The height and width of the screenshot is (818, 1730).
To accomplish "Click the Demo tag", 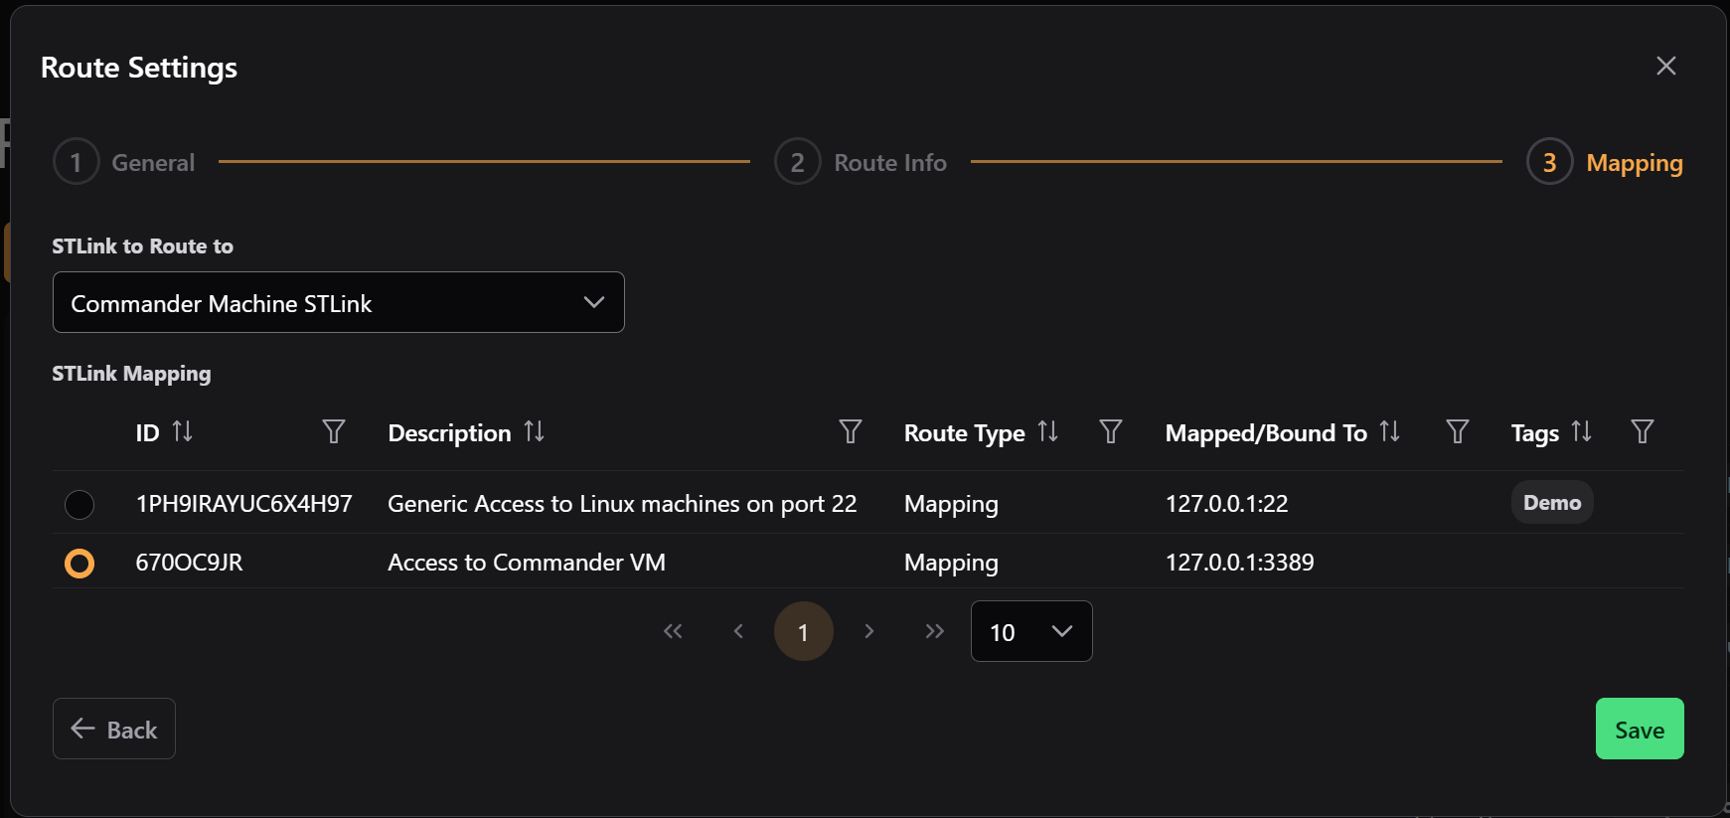I will (1552, 502).
